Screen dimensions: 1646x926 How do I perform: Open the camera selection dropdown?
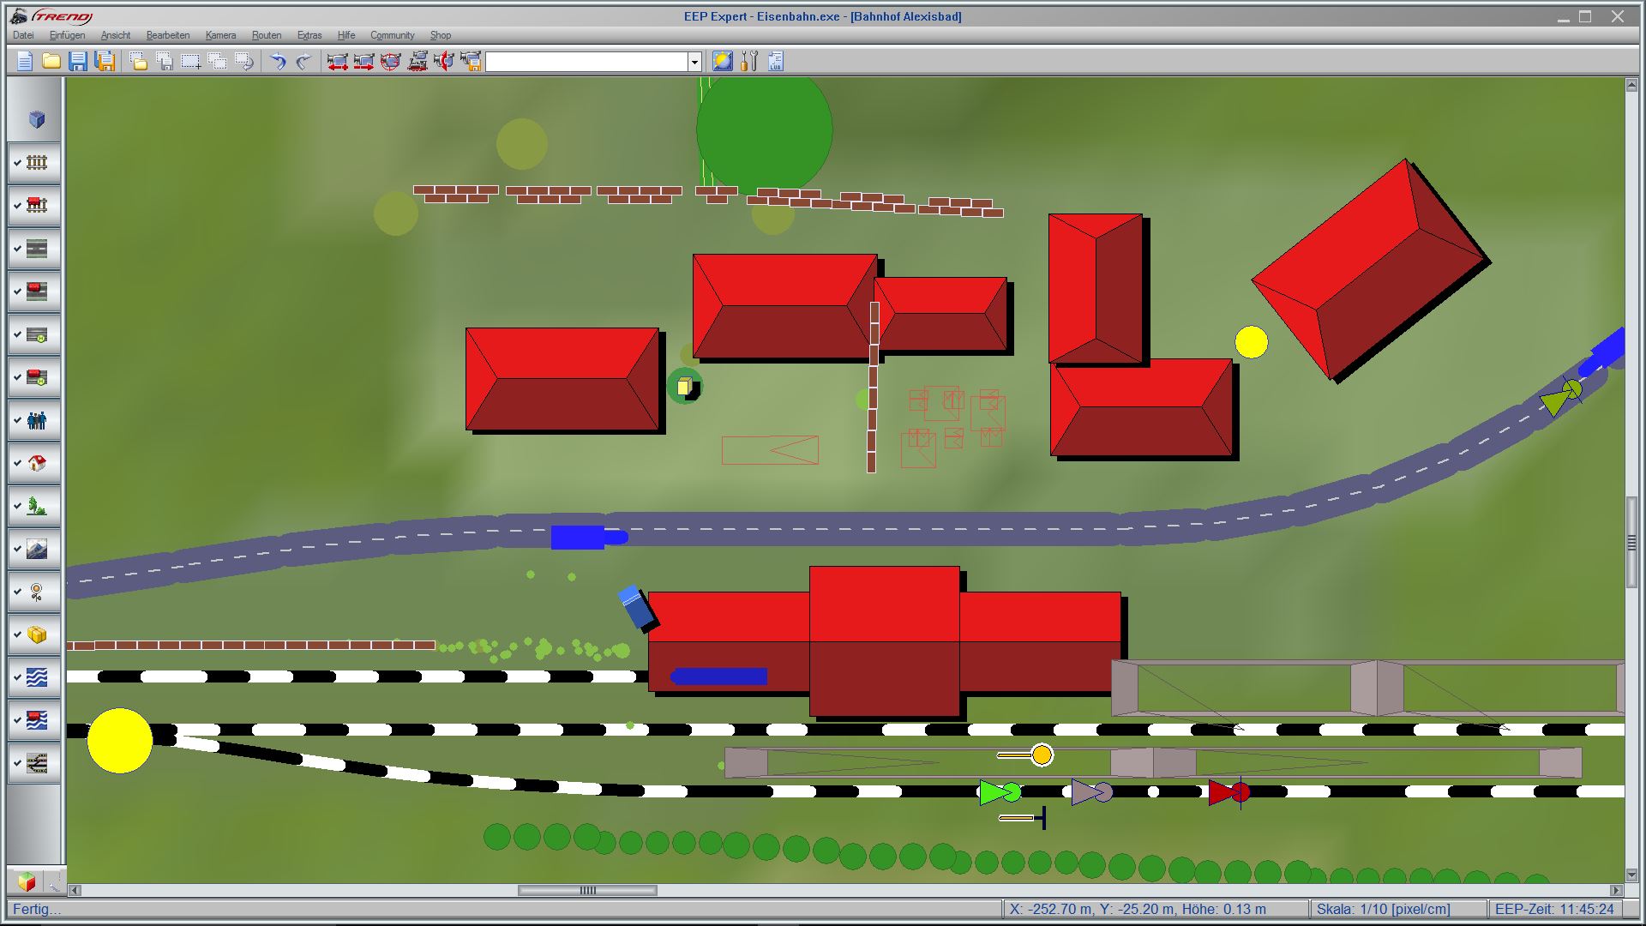(x=693, y=62)
